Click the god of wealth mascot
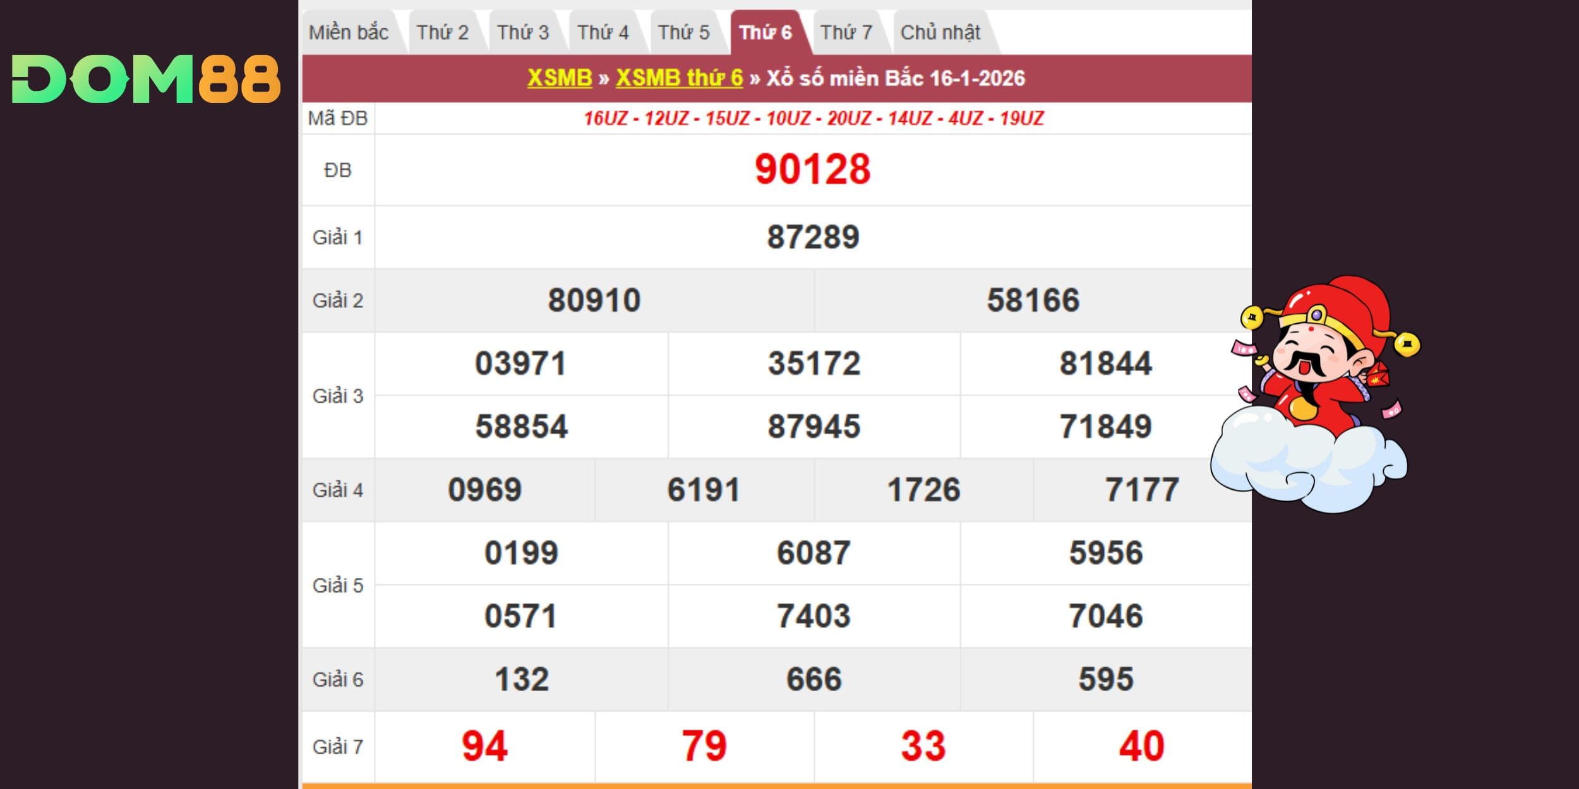Image resolution: width=1579 pixels, height=789 pixels. [x=1317, y=391]
